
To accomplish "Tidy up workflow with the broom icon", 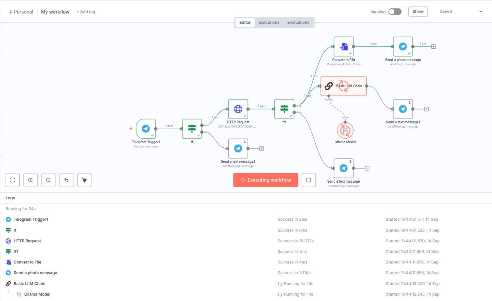I will (85, 180).
